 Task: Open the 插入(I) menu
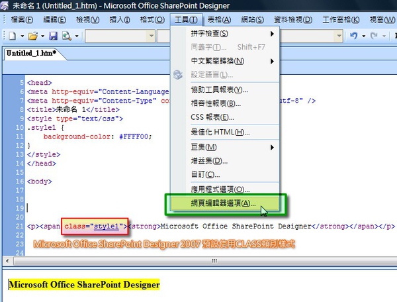(120, 19)
